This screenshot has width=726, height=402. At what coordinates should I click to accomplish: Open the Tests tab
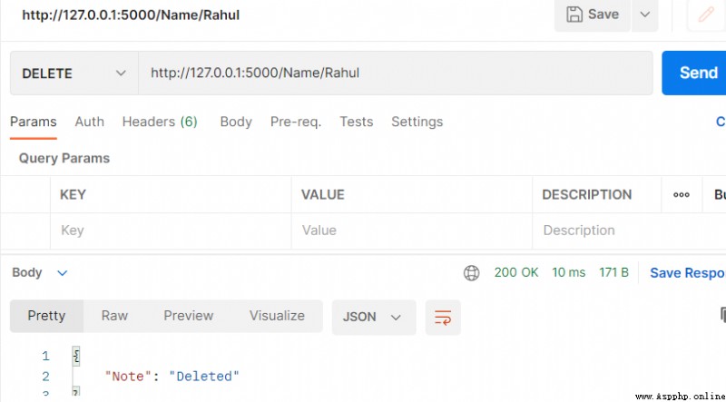pos(356,122)
